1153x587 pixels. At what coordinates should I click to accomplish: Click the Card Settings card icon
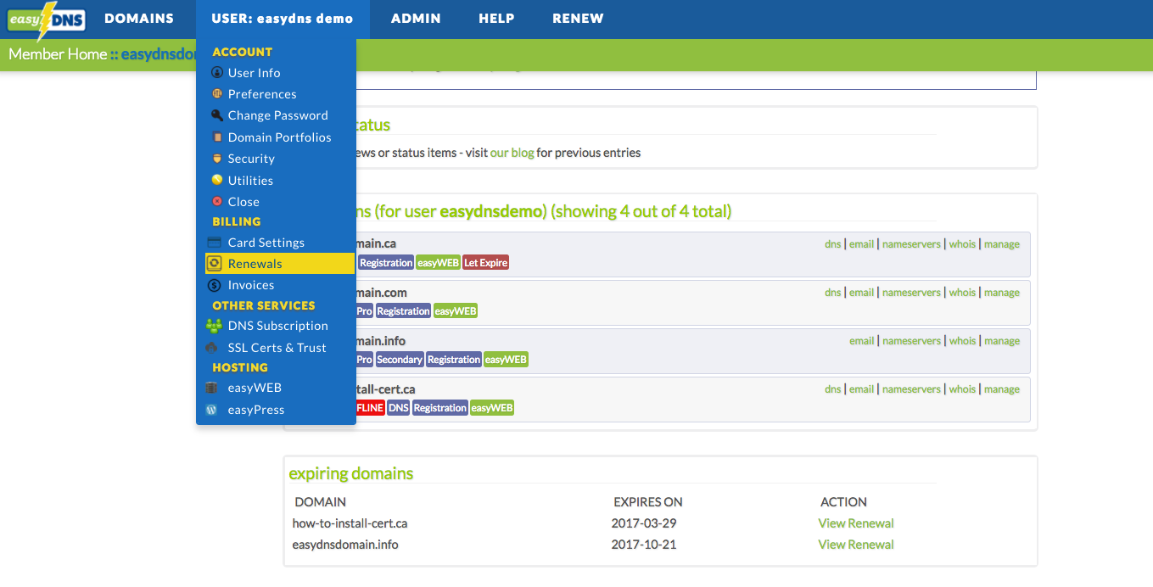coord(215,243)
